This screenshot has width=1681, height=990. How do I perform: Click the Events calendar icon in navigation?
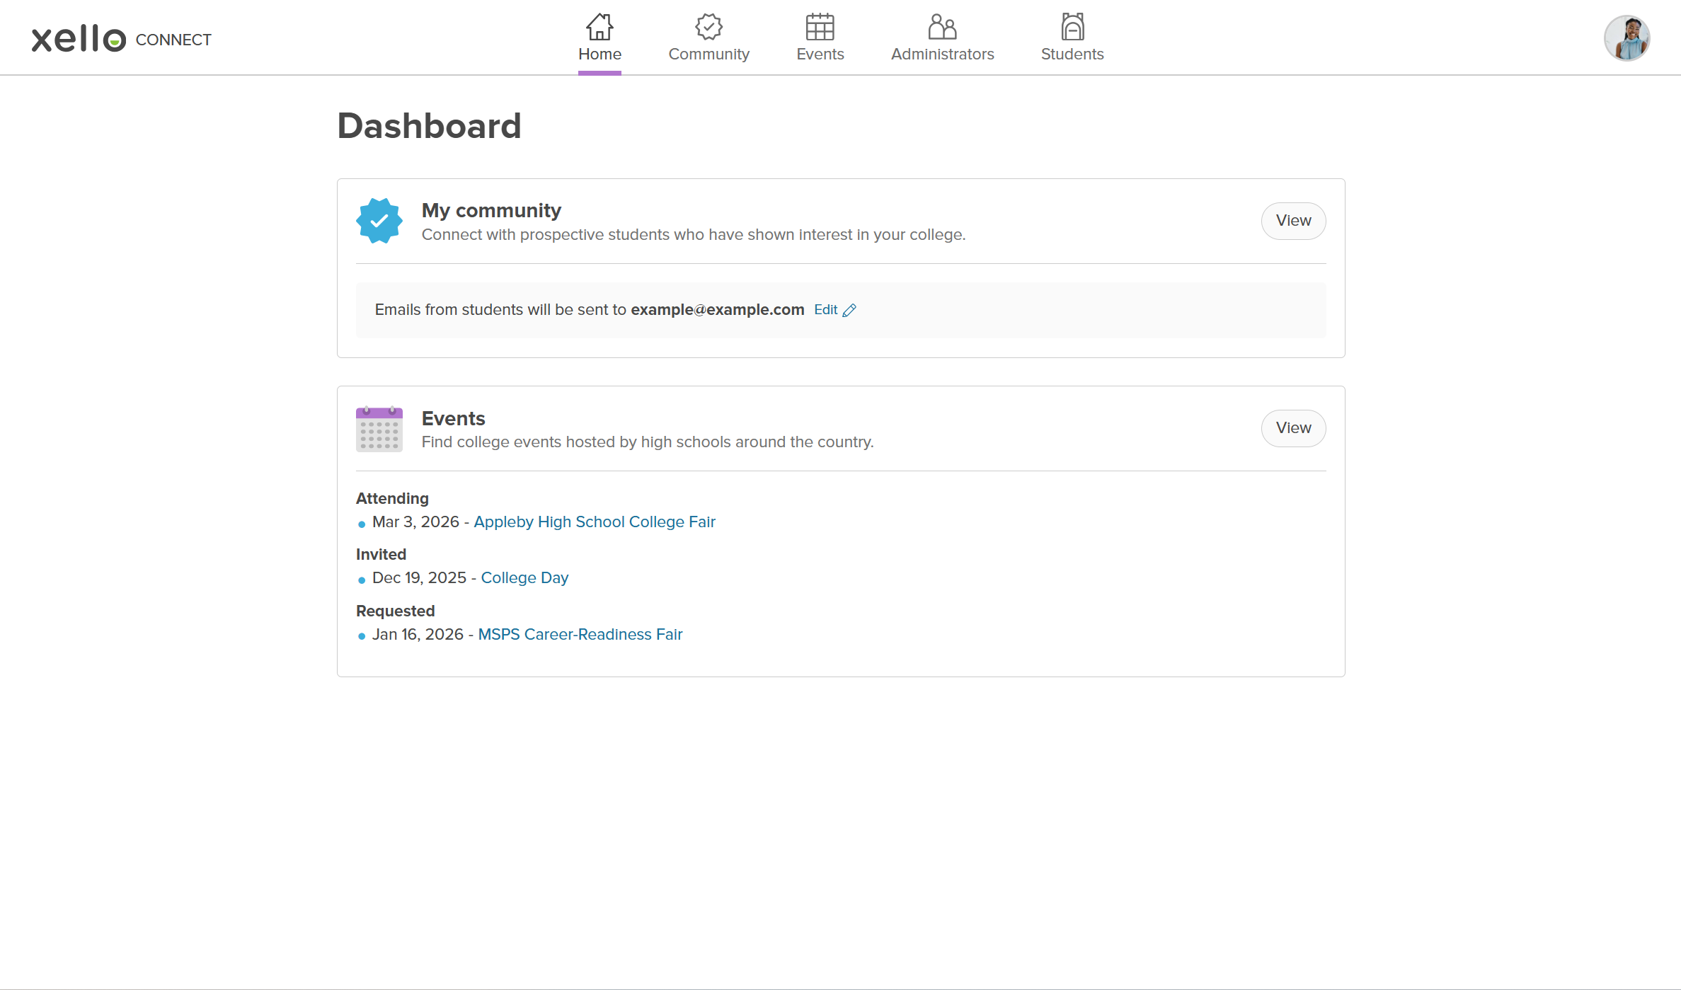tap(820, 26)
